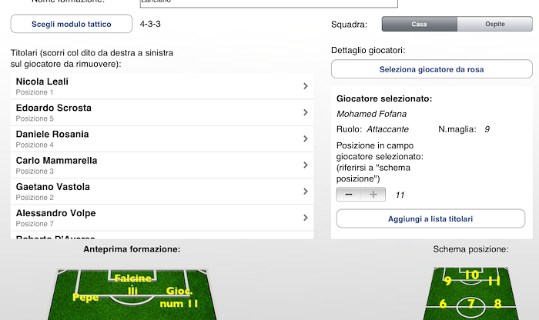This screenshot has height=320, width=539.
Task: Select the Casa team segment
Action: click(419, 25)
